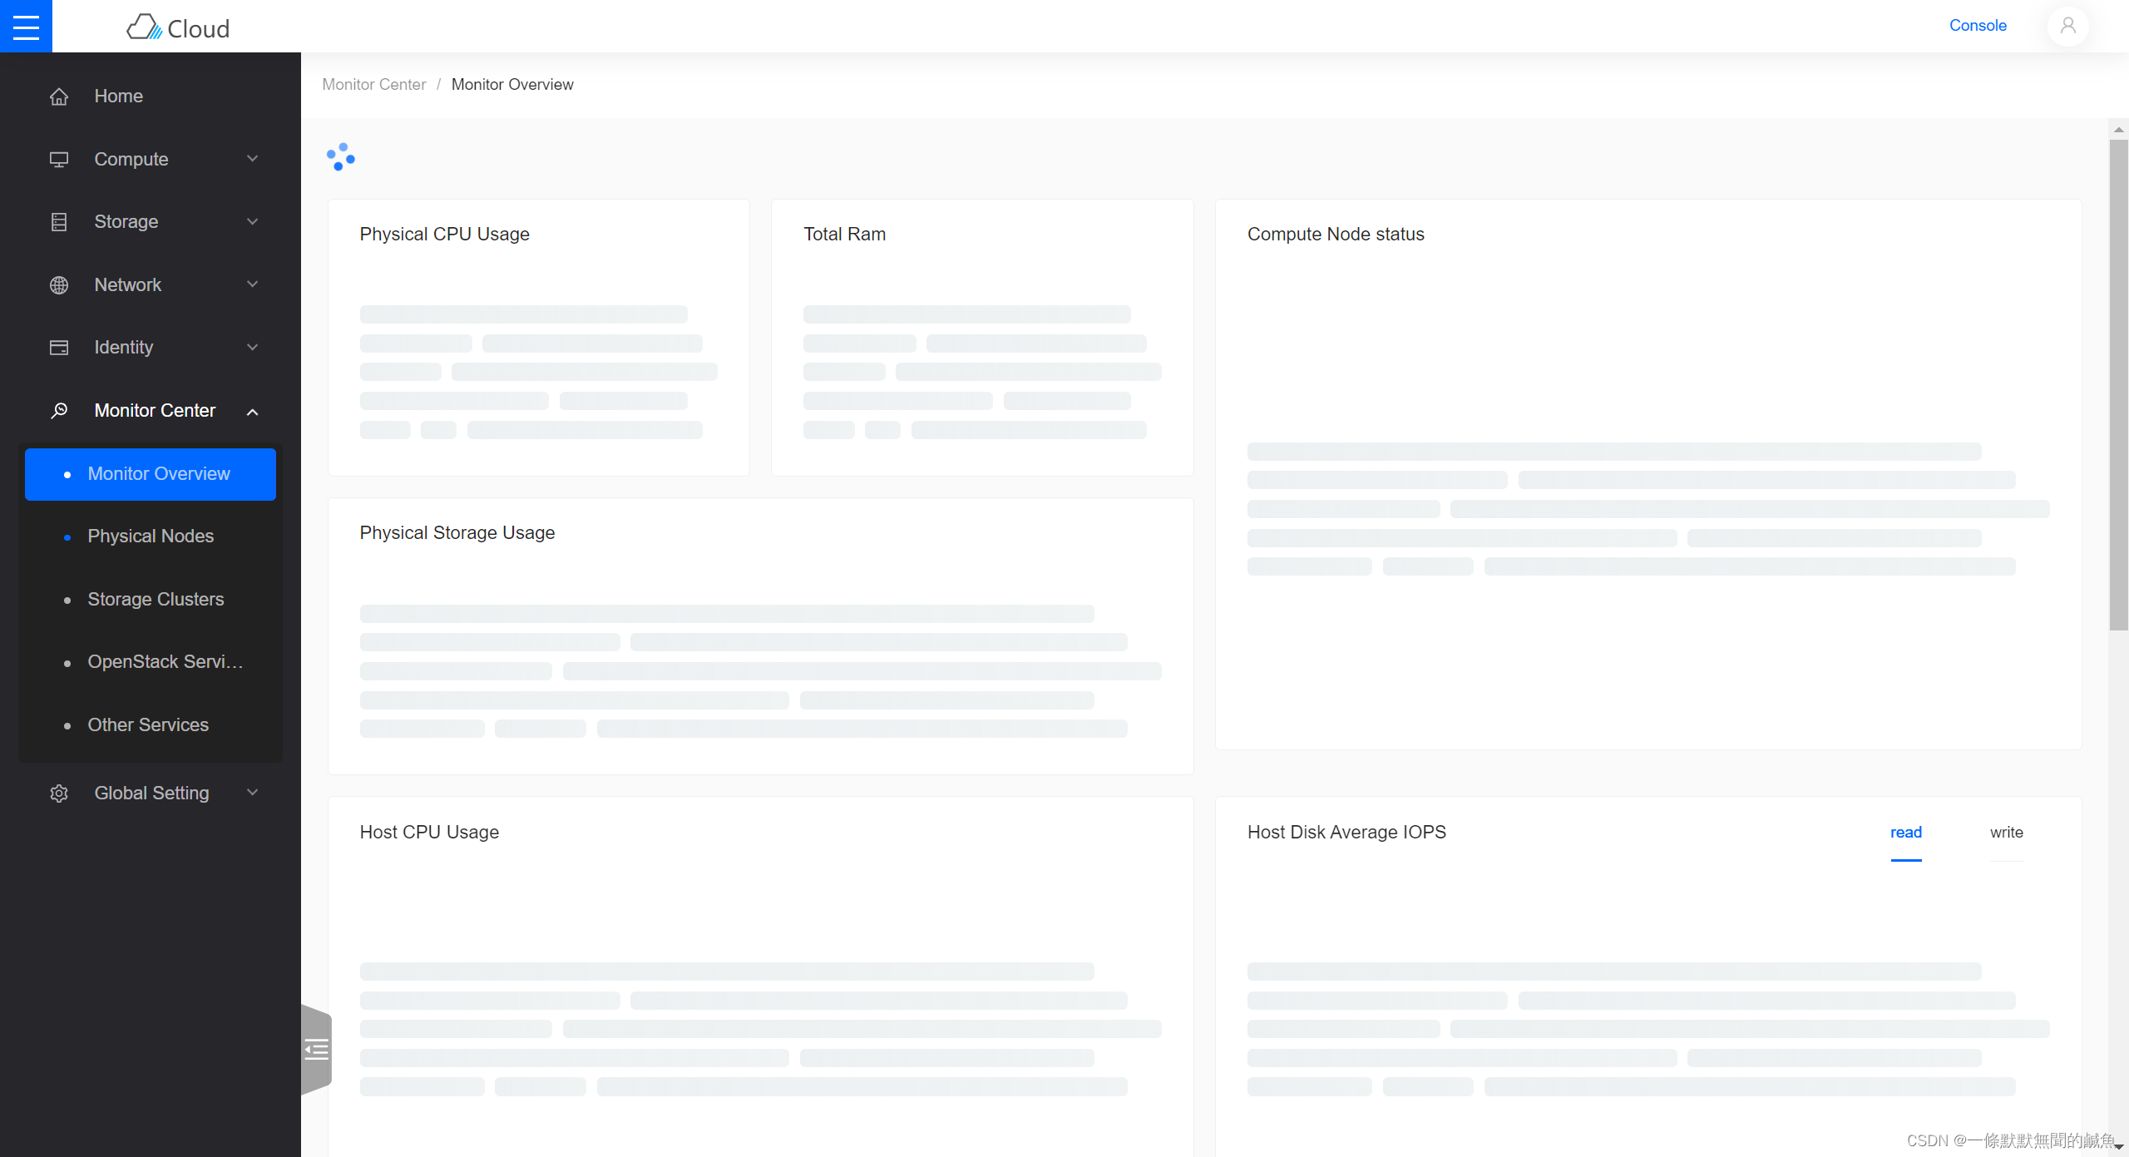Click the Storage sidebar icon
The width and height of the screenshot is (2129, 1157).
59,222
